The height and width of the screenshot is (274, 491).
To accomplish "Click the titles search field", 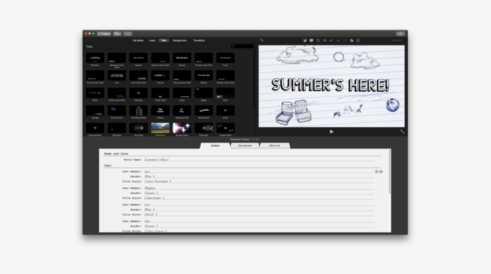I will coord(243,46).
